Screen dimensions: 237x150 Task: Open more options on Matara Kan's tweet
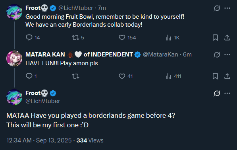click(227, 55)
